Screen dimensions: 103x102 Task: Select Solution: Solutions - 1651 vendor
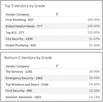[x=23, y=97]
